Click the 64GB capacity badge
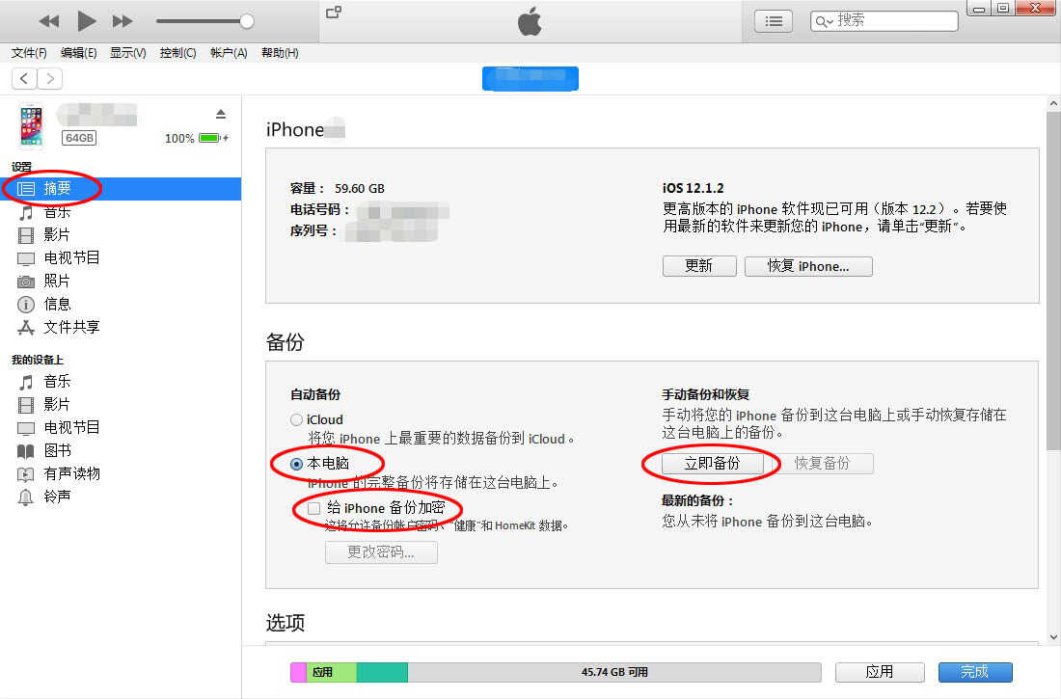Image resolution: width=1061 pixels, height=699 pixels. (x=79, y=138)
